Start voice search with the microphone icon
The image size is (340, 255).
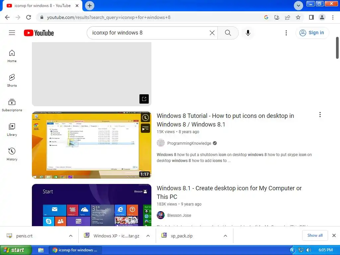pyautogui.click(x=248, y=33)
